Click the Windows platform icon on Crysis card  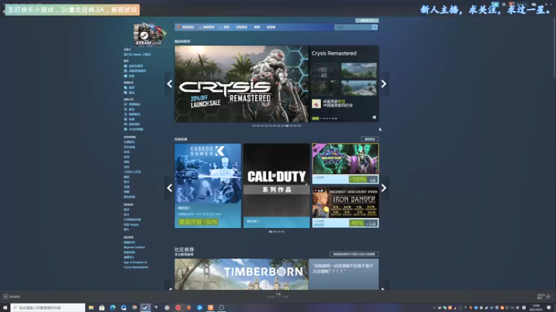374,117
